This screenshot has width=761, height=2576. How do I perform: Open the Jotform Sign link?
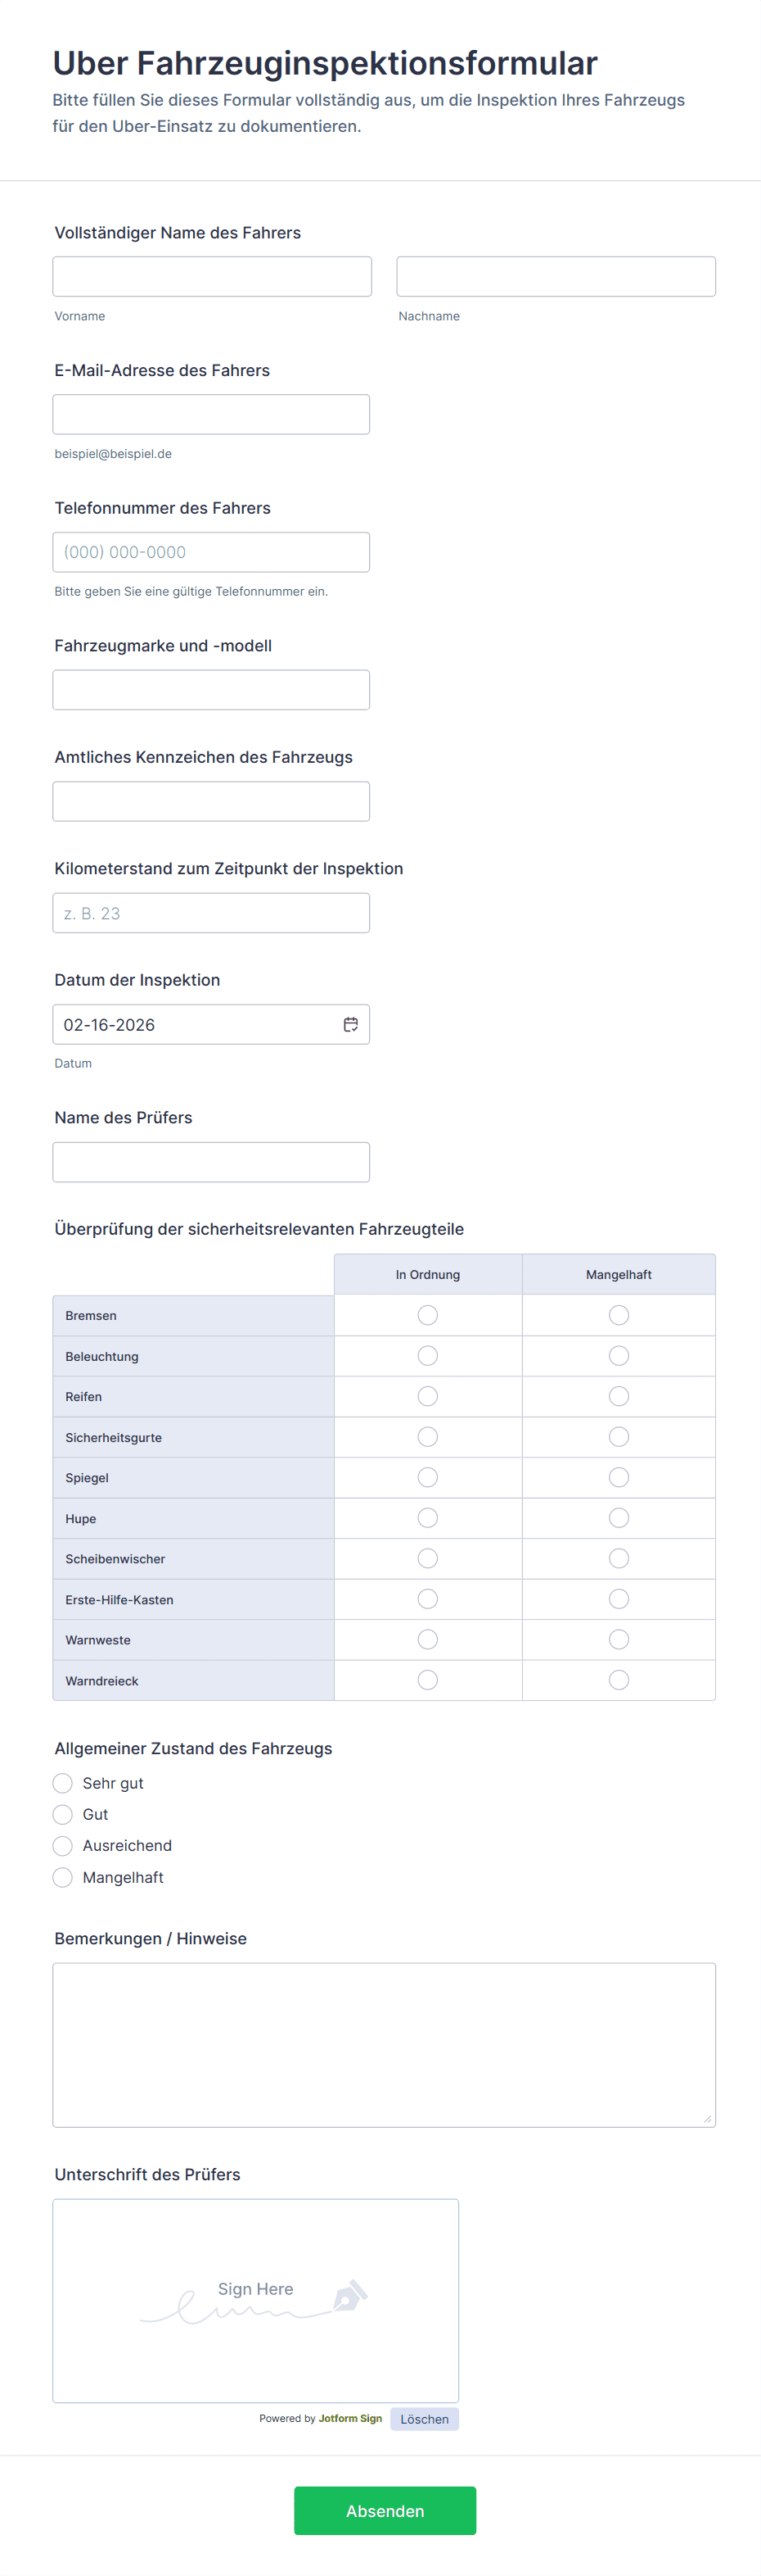[349, 2418]
